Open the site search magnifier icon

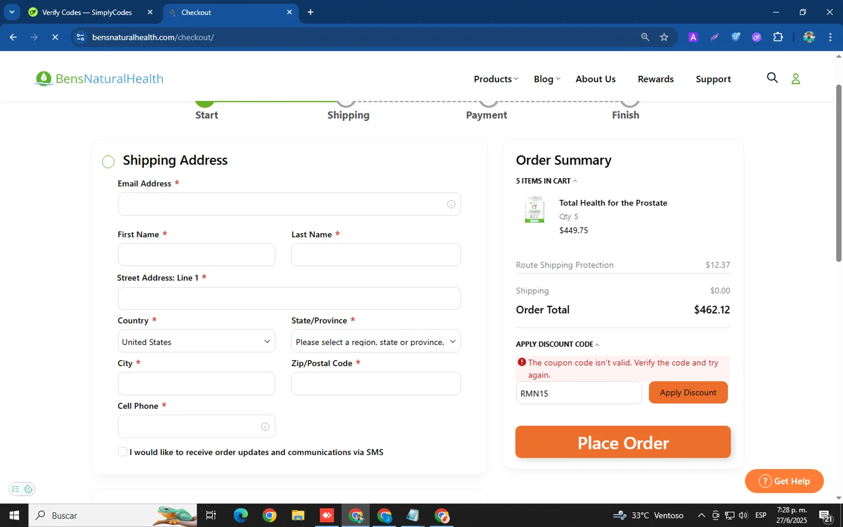772,78
